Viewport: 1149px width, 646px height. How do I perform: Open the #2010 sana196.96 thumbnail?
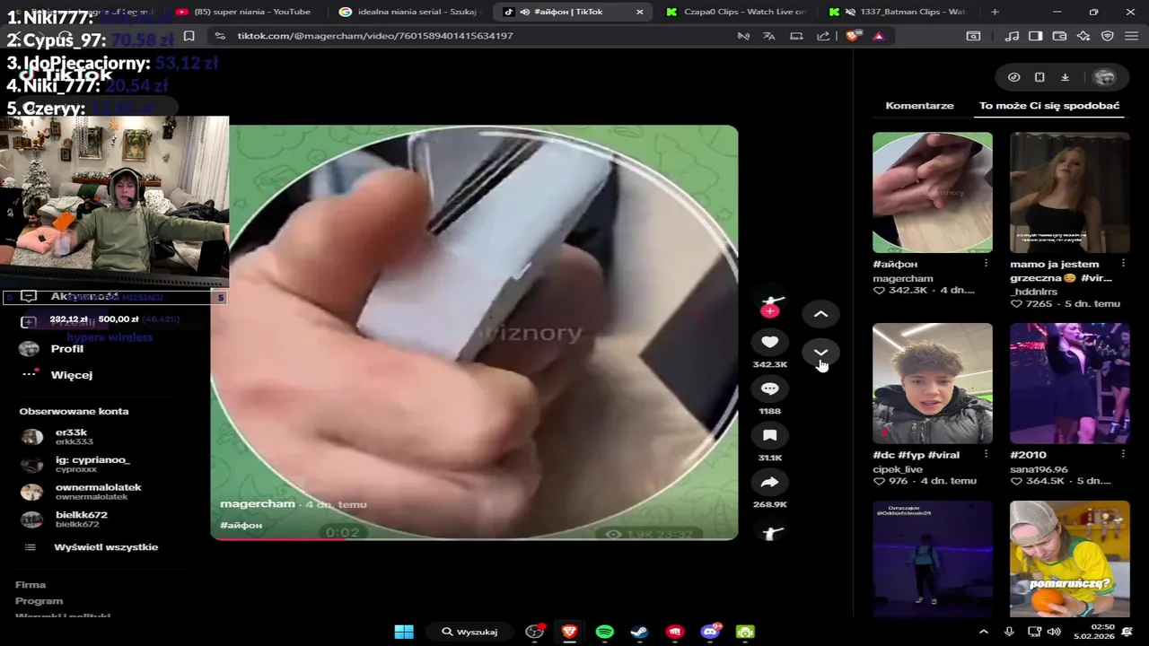(x=1070, y=383)
